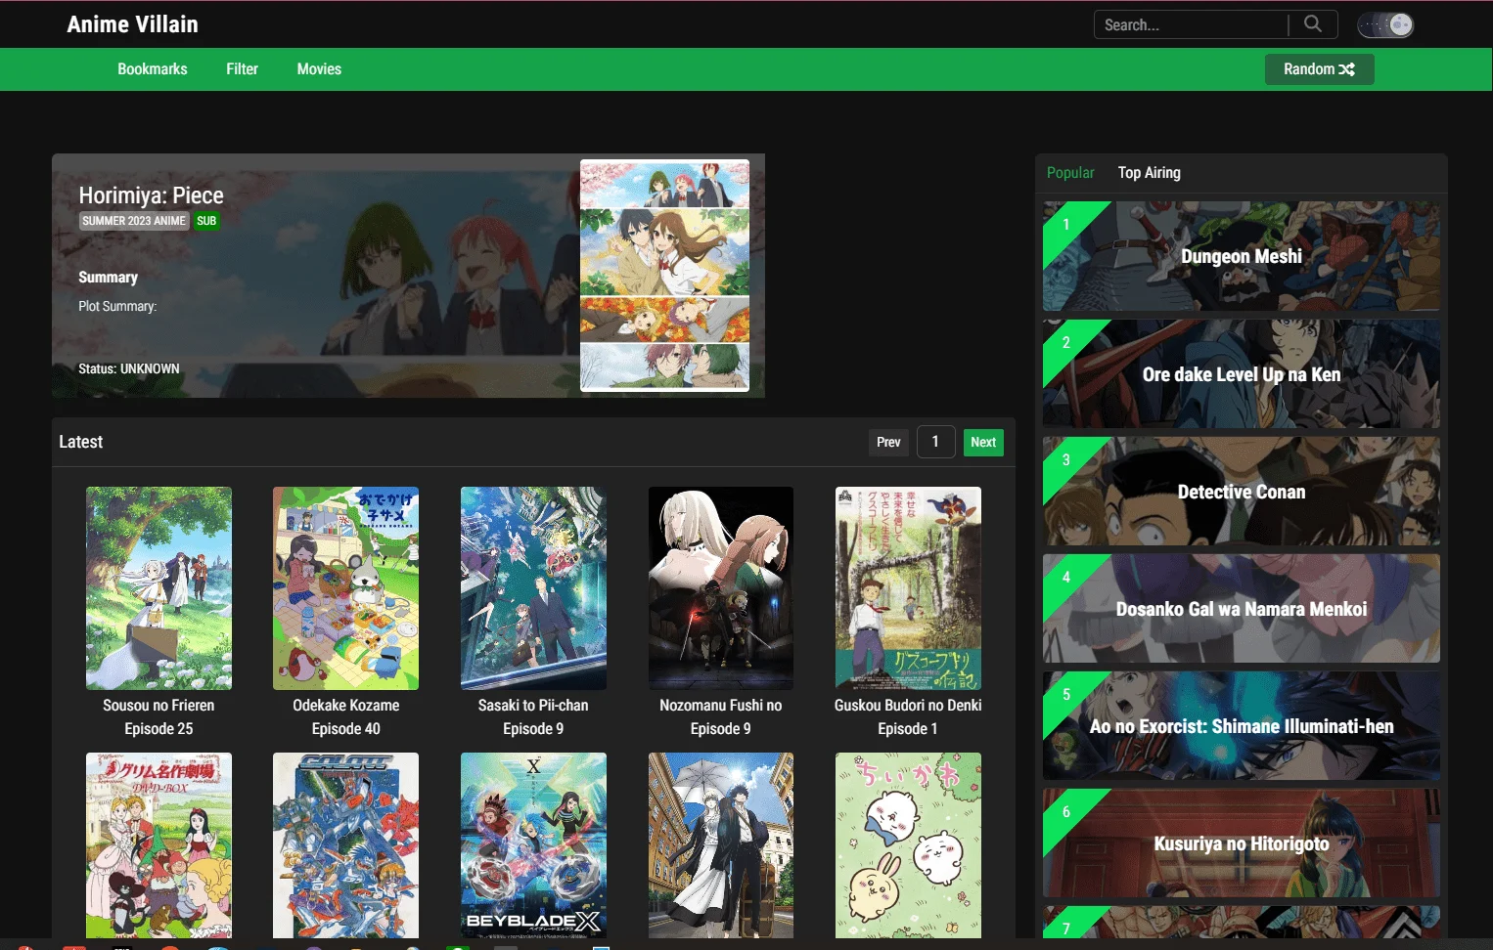The height and width of the screenshot is (950, 1493).
Task: Click the Anime Villain site logo
Action: [x=132, y=24]
